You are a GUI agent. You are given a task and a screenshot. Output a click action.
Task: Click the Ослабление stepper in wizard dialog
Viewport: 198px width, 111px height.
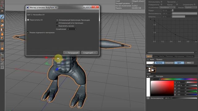(75, 29)
